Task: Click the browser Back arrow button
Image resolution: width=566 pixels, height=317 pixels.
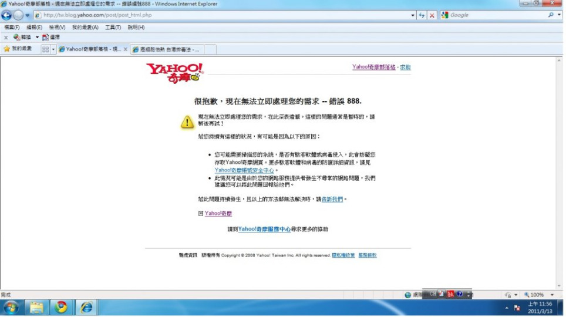Action: point(7,15)
